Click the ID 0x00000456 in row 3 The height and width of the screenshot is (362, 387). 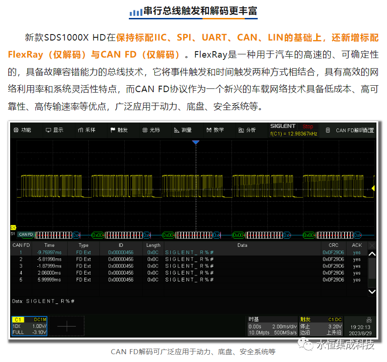click(121, 266)
